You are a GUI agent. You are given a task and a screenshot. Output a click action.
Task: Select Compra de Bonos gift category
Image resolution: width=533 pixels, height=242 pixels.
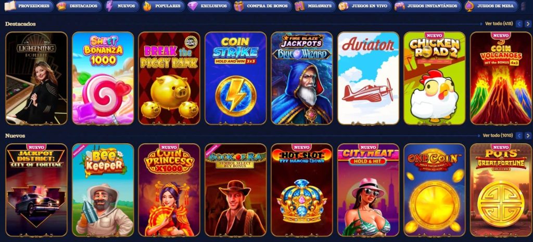pos(263,6)
